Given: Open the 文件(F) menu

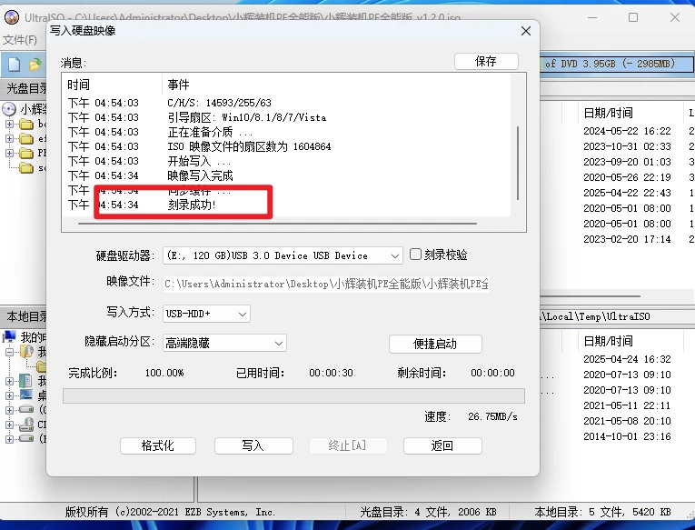Looking at the screenshot, I should [20, 40].
